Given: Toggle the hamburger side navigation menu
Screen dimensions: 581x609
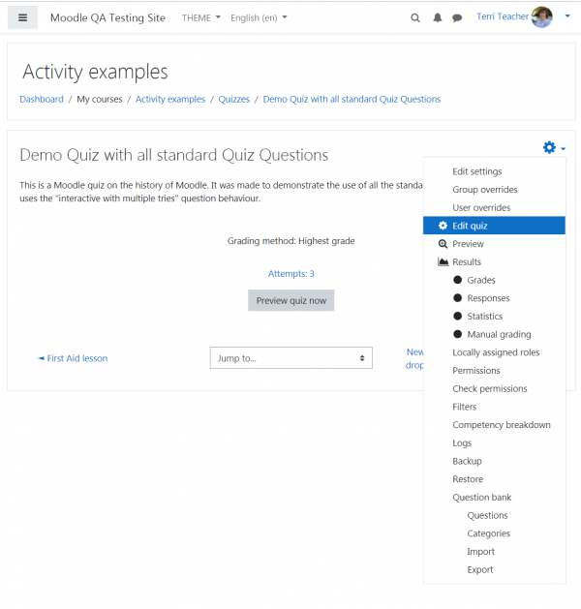Looking at the screenshot, I should (23, 17).
